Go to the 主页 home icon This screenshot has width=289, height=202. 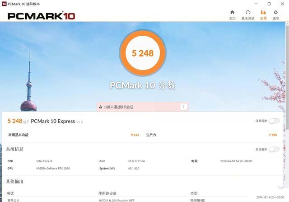pyautogui.click(x=232, y=12)
